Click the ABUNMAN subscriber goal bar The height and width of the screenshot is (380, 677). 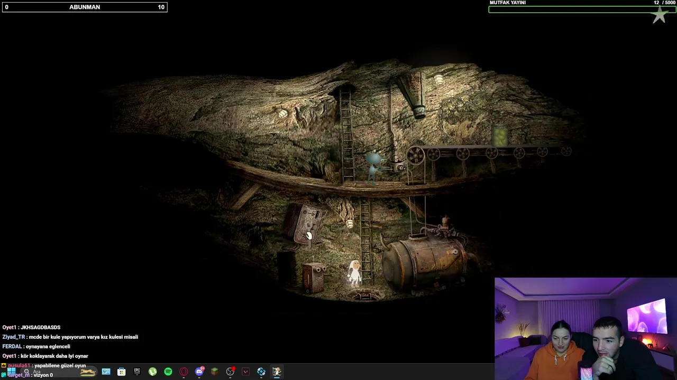[x=85, y=7]
